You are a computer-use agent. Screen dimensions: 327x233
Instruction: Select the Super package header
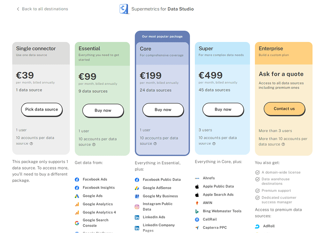222,51
